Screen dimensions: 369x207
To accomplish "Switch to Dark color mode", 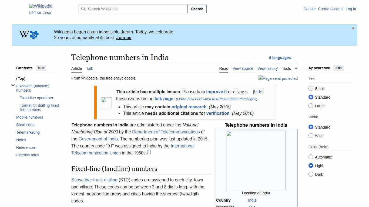I will point(311,174).
